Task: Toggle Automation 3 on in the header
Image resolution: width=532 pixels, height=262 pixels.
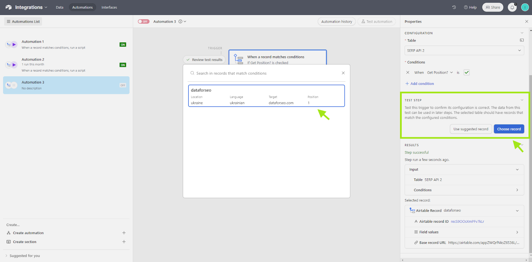Action: tap(144, 21)
